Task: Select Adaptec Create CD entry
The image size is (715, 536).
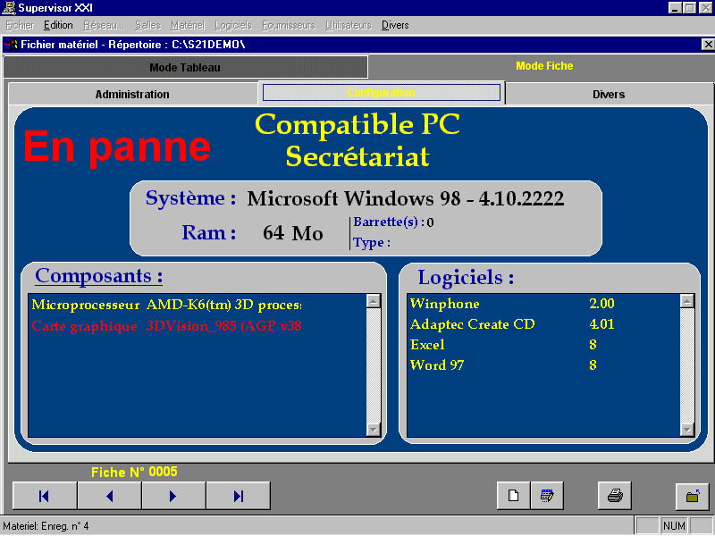Action: [511, 324]
